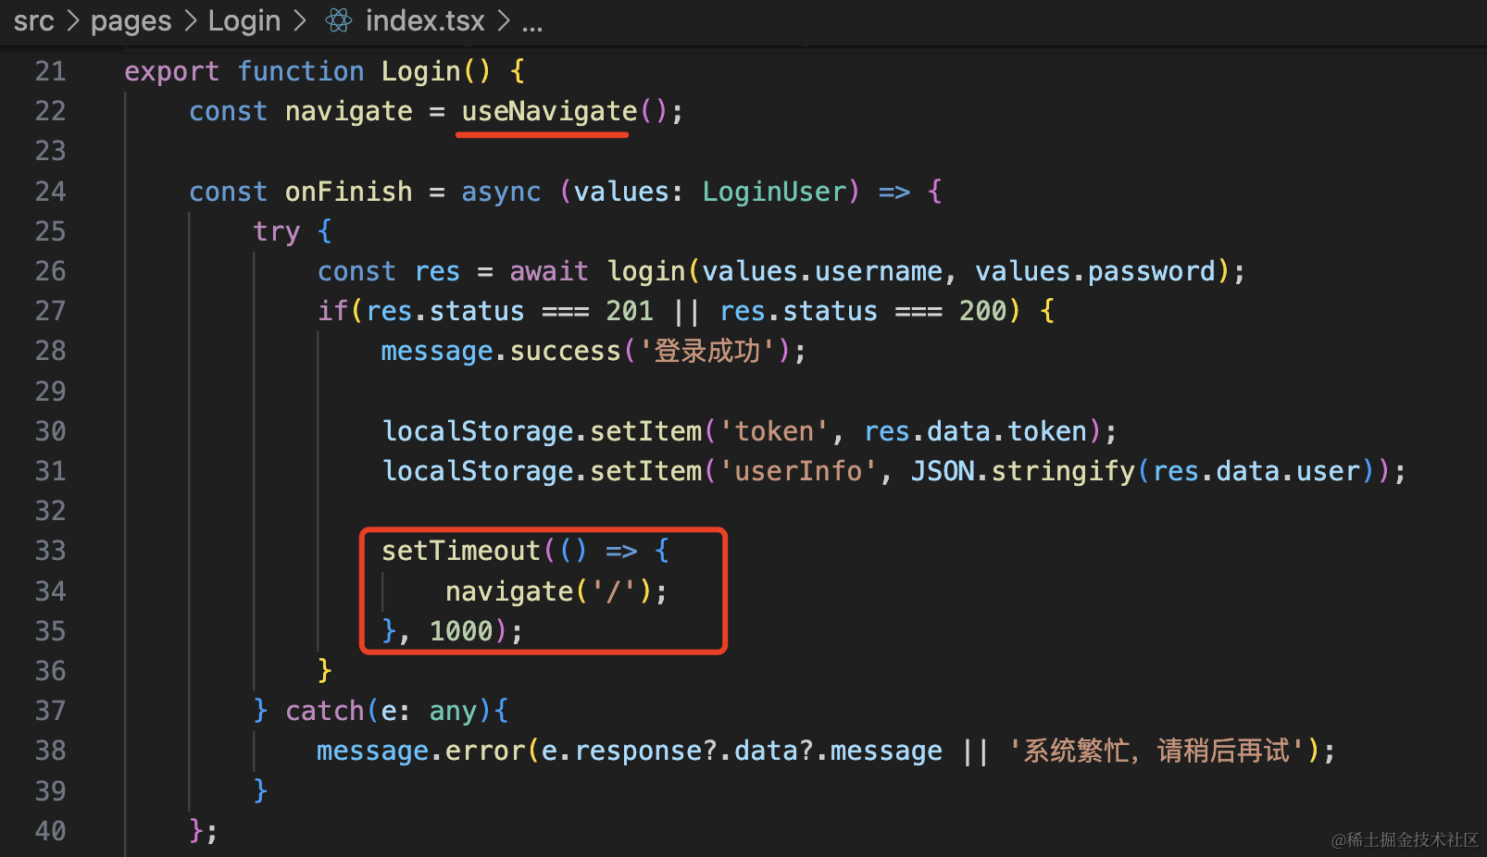The width and height of the screenshot is (1487, 857).
Task: Click the chevron between src and pages
Action: point(73,20)
